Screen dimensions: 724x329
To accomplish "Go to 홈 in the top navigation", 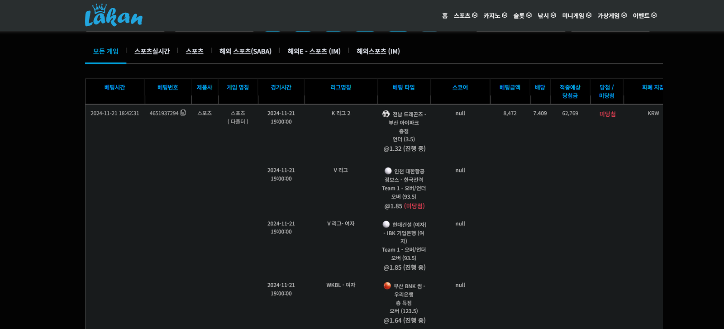I will pos(445,15).
